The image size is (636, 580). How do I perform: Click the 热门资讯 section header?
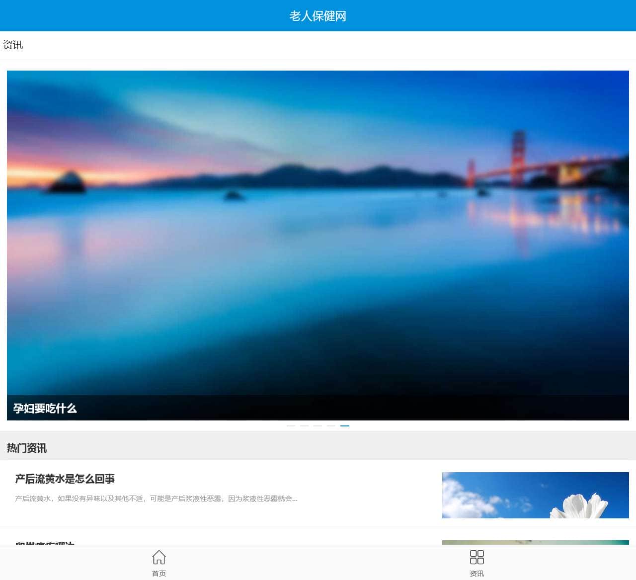tap(27, 448)
